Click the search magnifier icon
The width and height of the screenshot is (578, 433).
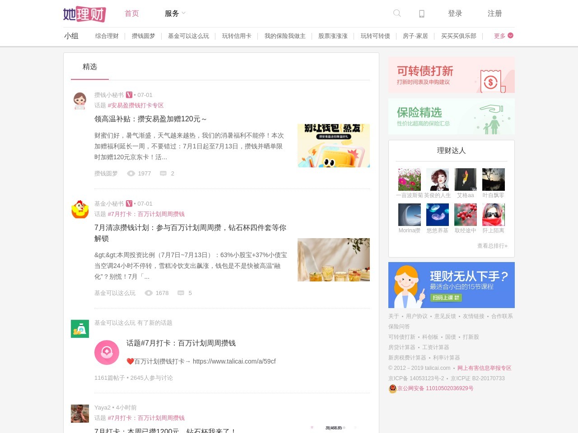[x=396, y=14]
